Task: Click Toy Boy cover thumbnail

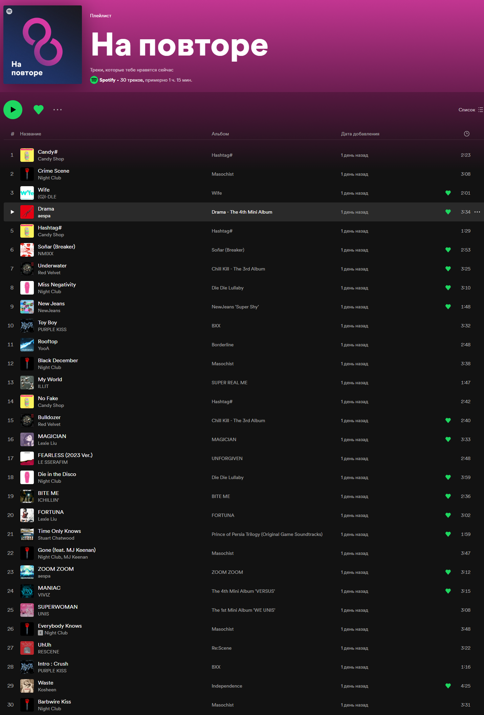Action: (x=27, y=326)
